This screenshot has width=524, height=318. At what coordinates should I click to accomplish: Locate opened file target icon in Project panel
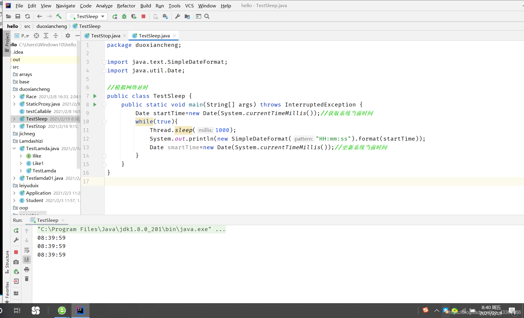36,36
